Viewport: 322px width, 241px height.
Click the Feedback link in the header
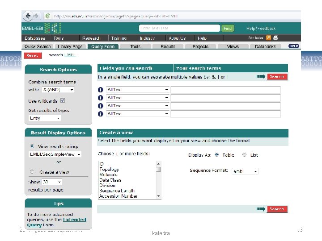click(267, 29)
